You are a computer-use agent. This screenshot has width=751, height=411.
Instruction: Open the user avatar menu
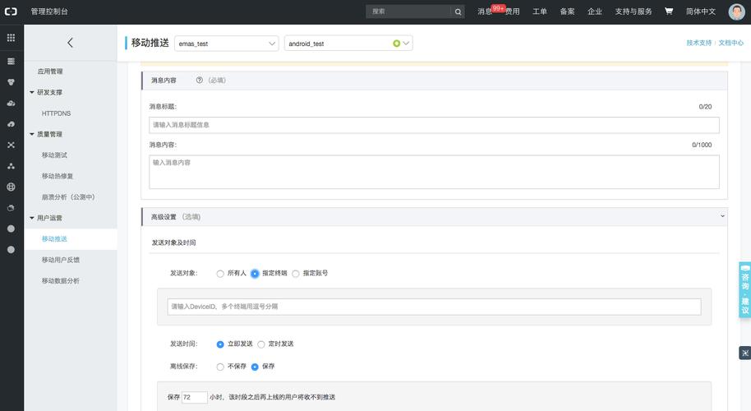pyautogui.click(x=737, y=12)
